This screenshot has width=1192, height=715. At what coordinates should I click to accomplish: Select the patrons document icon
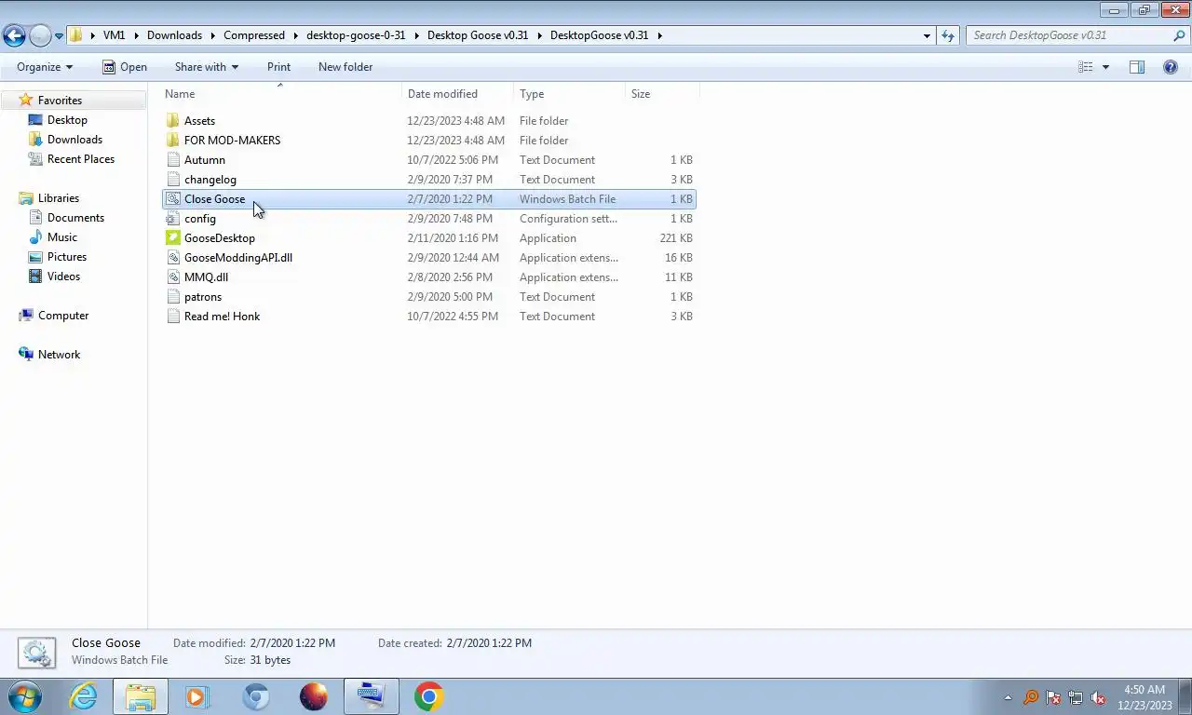(172, 297)
